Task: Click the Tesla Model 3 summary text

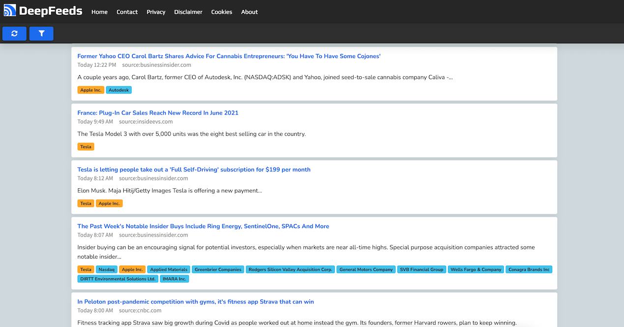Action: point(192,134)
